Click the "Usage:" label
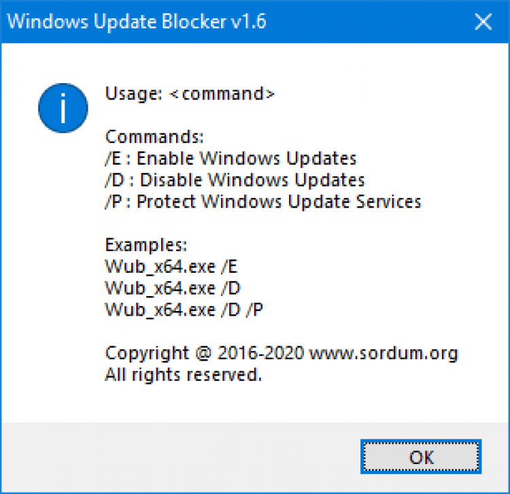Viewport: 510px width, 494px height. tap(133, 94)
